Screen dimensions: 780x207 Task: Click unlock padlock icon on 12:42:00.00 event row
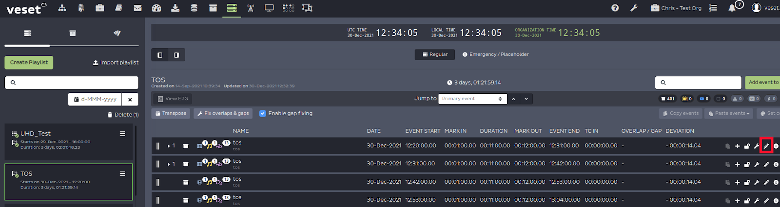pyautogui.click(x=747, y=182)
